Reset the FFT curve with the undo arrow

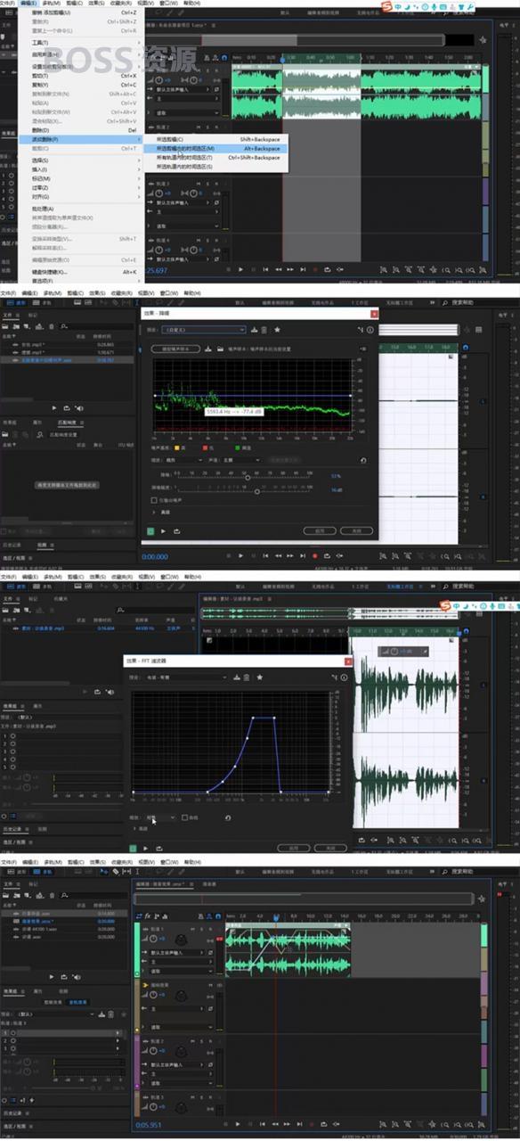coord(228,817)
